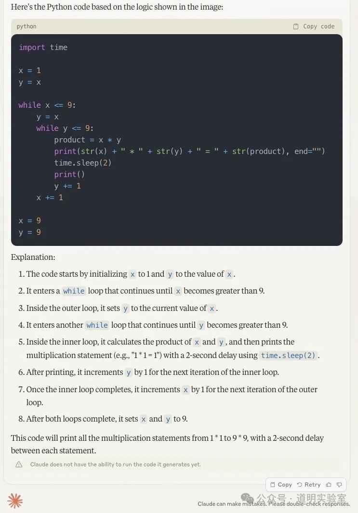The width and height of the screenshot is (358, 513).
Task: Click the Copy button under the response
Action: click(x=281, y=485)
